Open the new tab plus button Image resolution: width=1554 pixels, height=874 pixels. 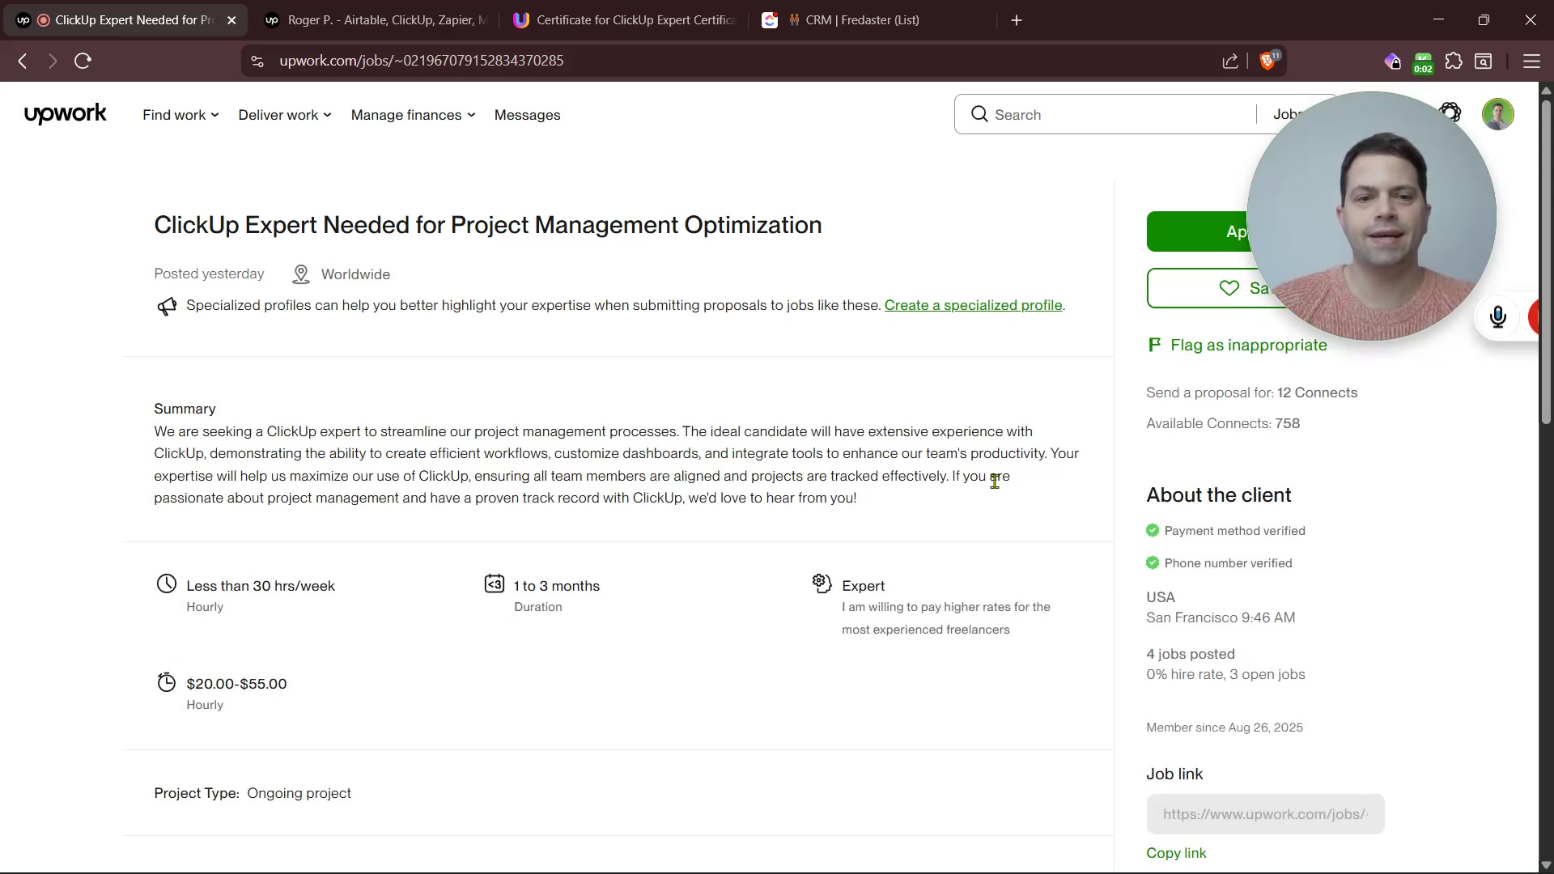(1017, 20)
